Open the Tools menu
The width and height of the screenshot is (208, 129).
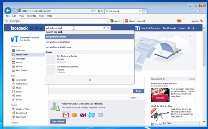[42, 16]
